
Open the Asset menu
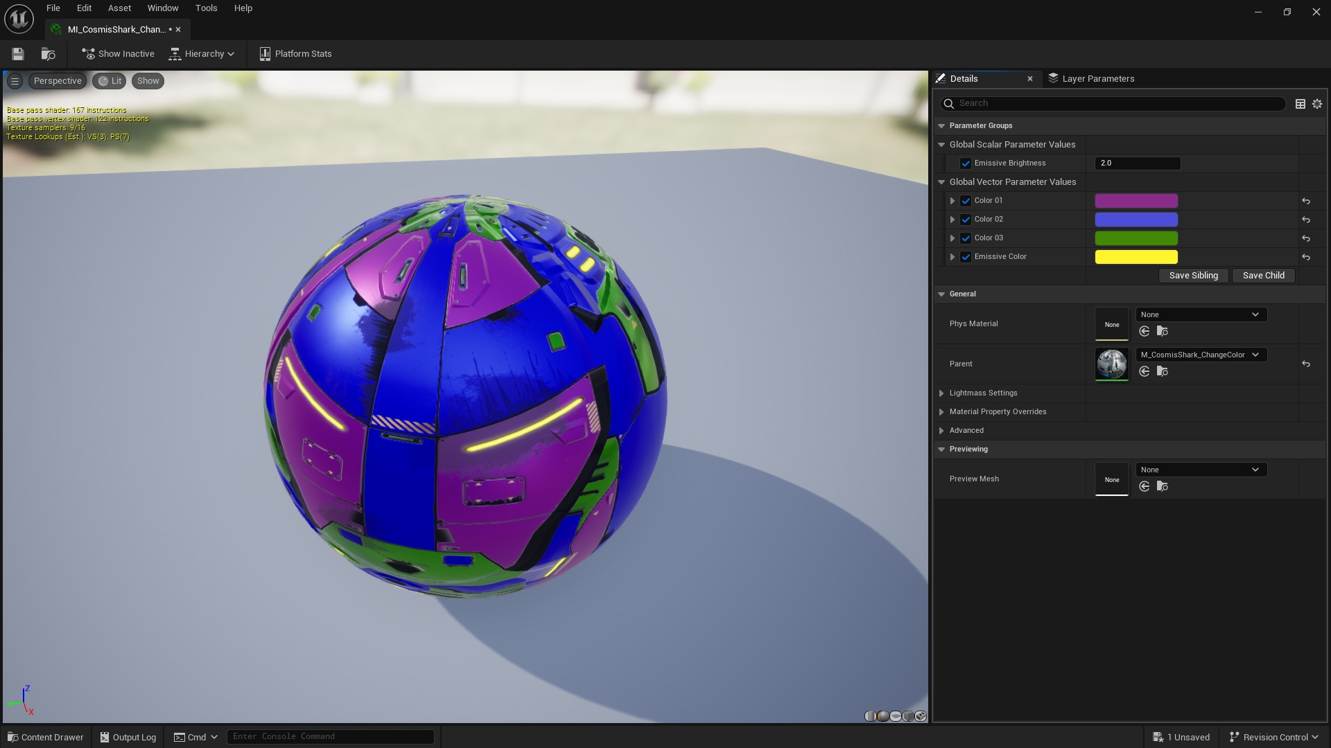tap(119, 8)
